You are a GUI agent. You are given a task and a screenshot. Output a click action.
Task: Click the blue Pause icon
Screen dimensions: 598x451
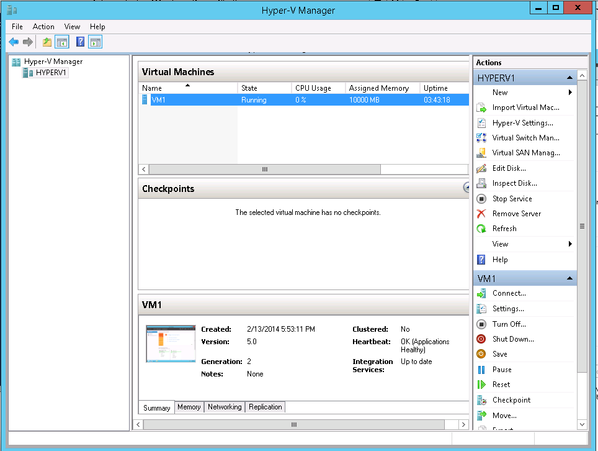click(481, 370)
